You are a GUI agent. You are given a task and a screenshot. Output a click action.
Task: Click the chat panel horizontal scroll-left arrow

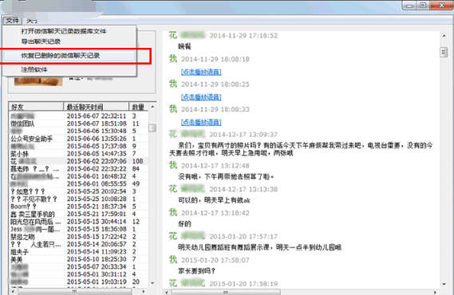[168, 293]
